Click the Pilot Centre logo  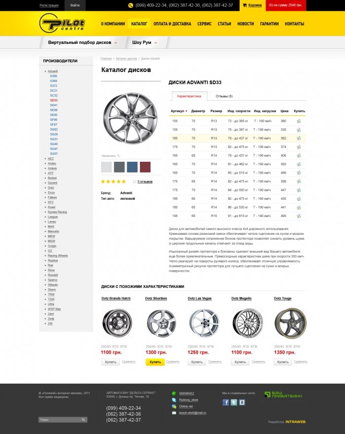[62, 23]
